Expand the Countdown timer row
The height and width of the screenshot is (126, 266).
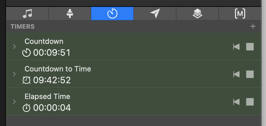14,47
